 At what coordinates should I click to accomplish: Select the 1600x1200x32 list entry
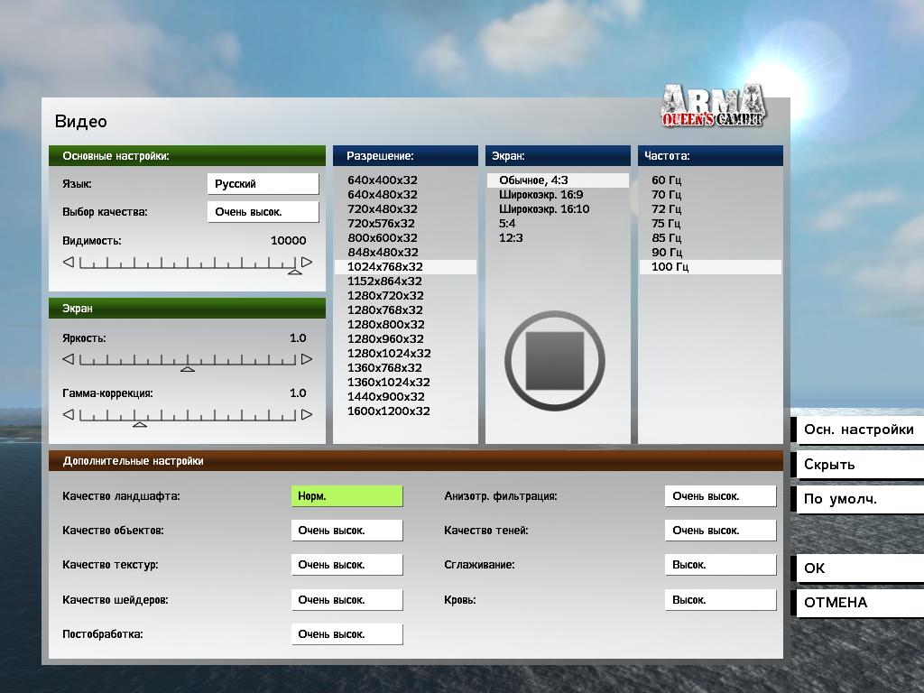pyautogui.click(x=389, y=411)
